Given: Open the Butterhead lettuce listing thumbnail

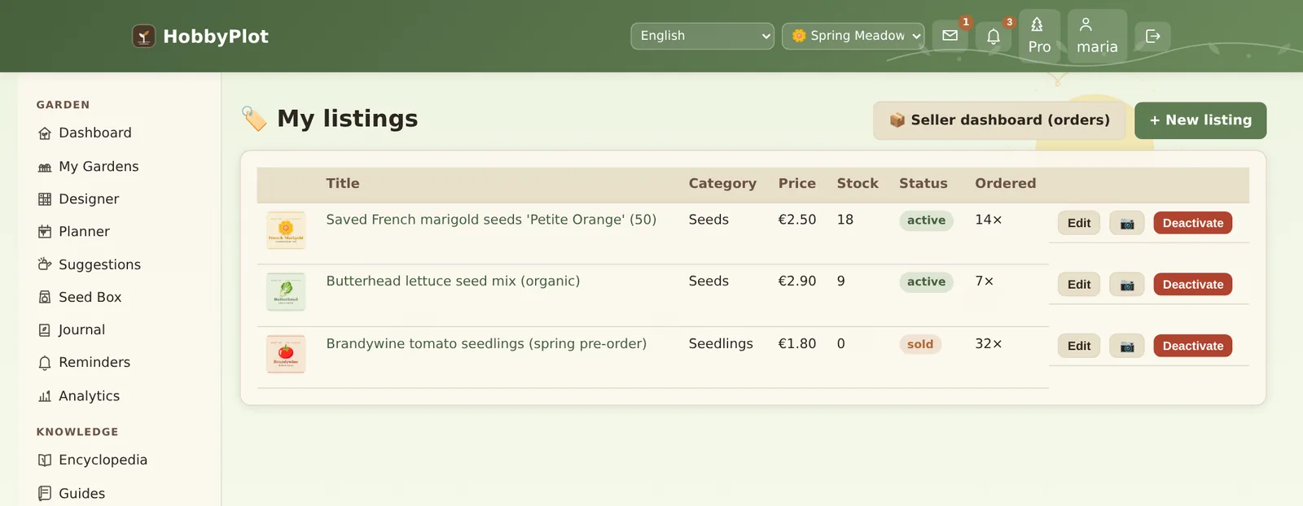Looking at the screenshot, I should click(286, 292).
